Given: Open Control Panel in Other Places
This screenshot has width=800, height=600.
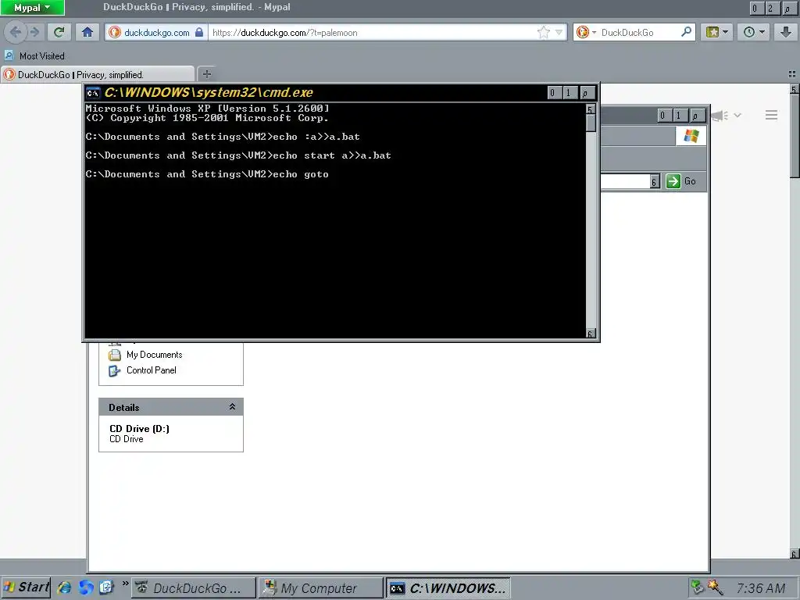Looking at the screenshot, I should point(151,370).
